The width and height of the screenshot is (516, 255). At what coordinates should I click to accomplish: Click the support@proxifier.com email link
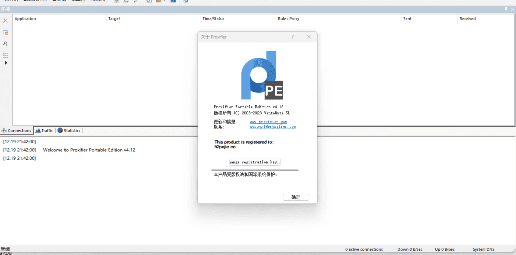pyautogui.click(x=273, y=126)
